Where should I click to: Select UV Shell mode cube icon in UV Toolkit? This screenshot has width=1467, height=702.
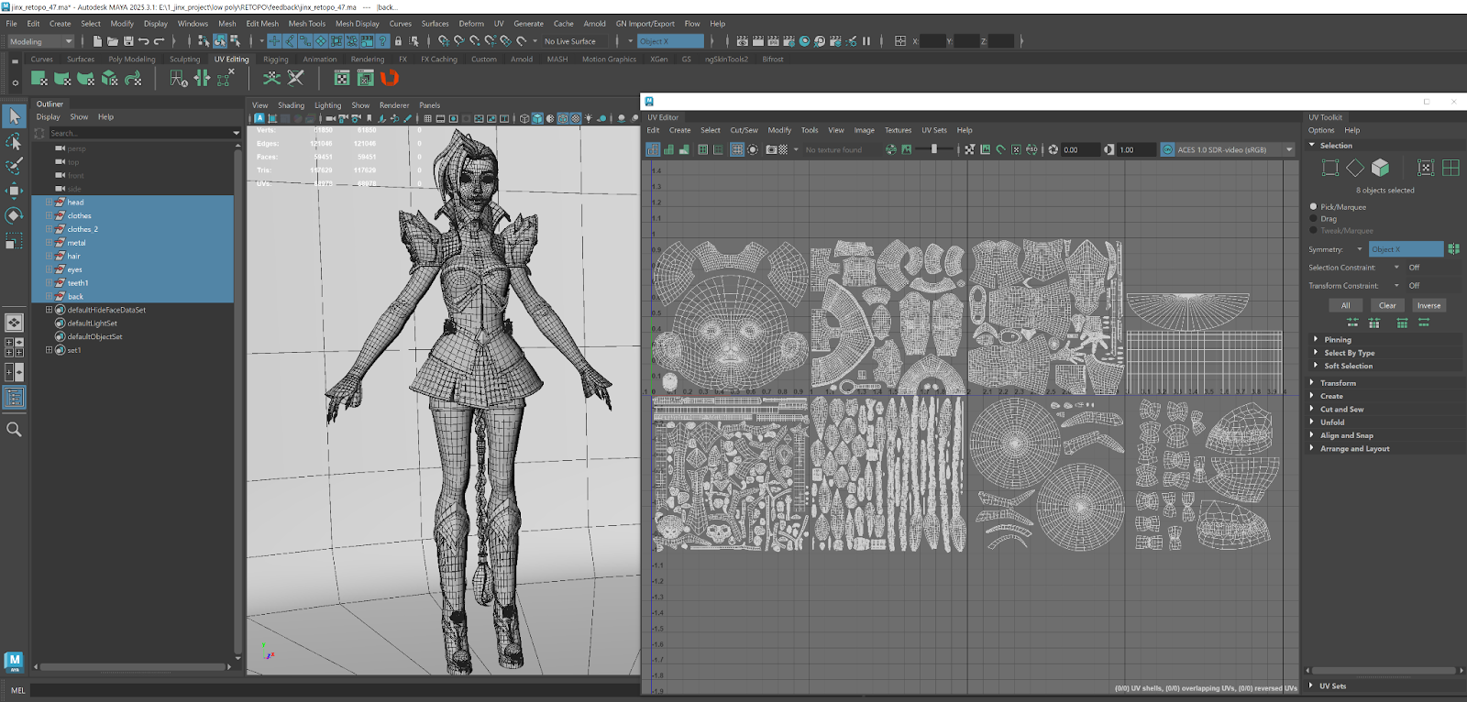(x=1380, y=168)
